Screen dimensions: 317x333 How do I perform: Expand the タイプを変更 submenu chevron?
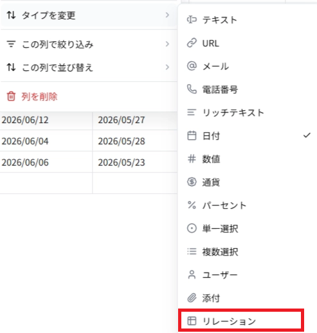pyautogui.click(x=167, y=15)
